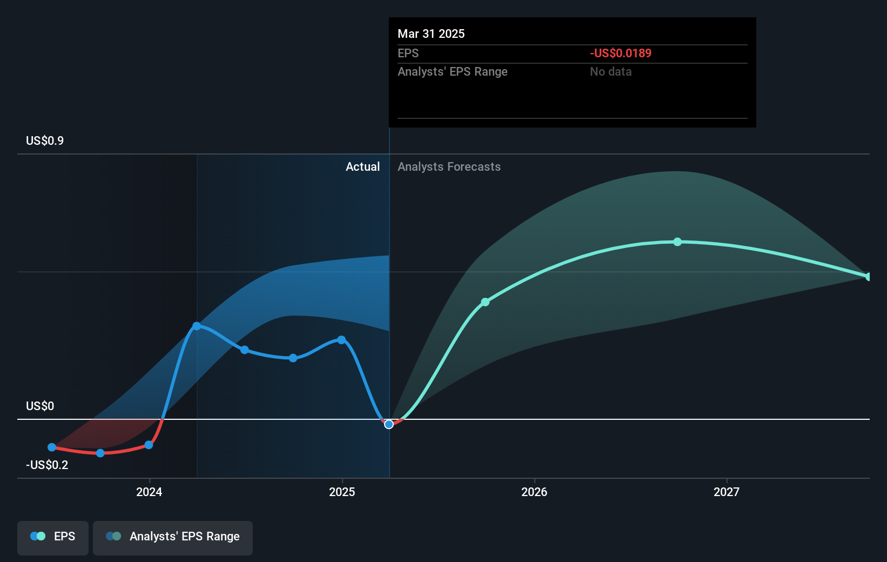This screenshot has width=887, height=562.
Task: Click the -US$0.2 y-axis label
Action: coord(47,465)
